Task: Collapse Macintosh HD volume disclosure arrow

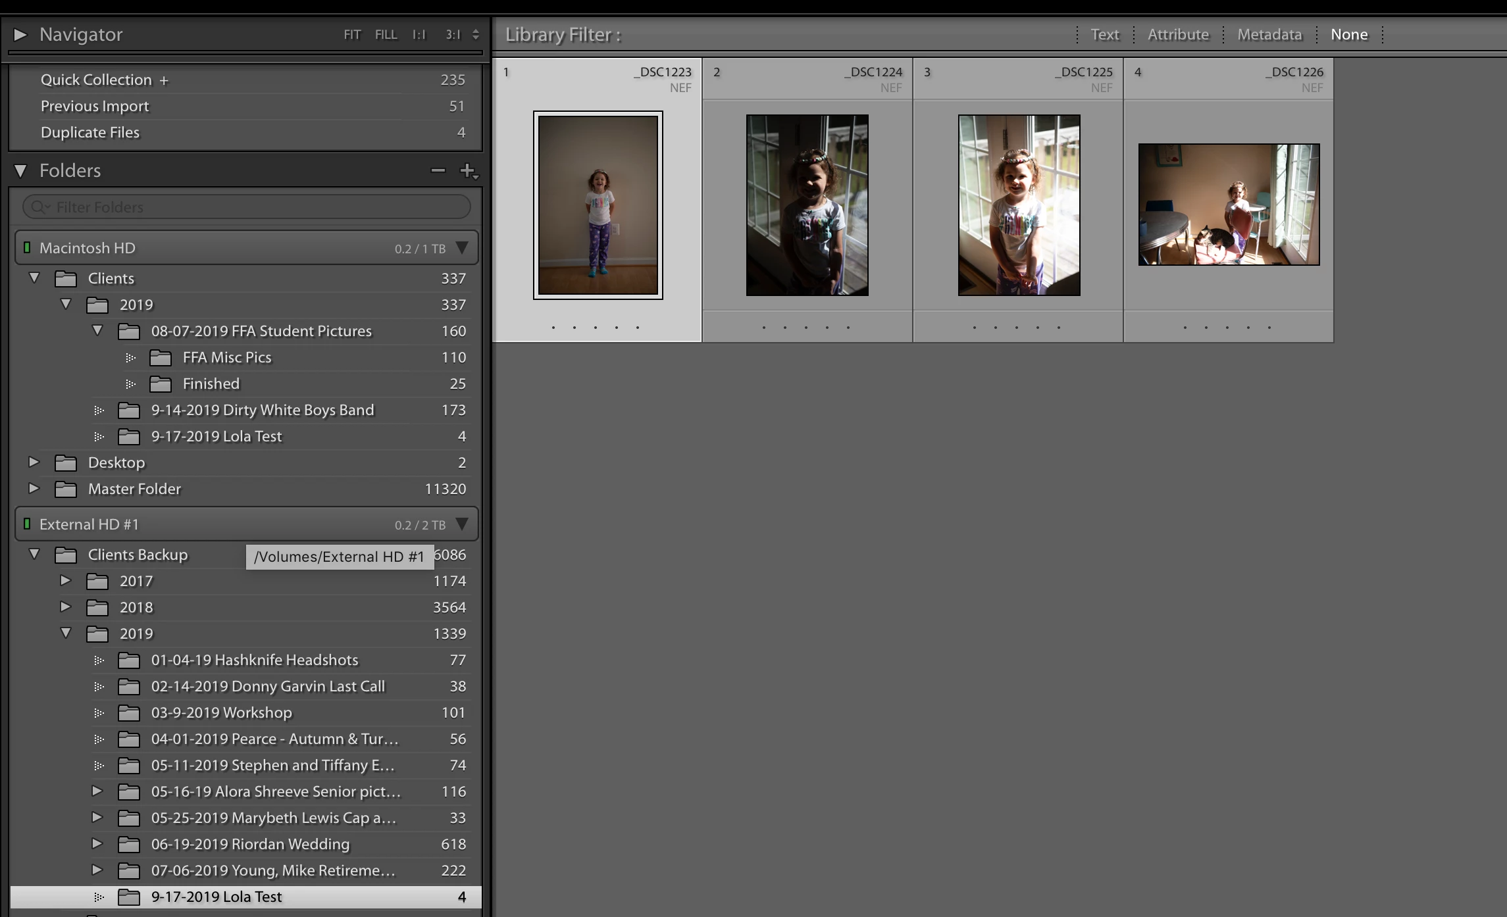Action: [462, 248]
